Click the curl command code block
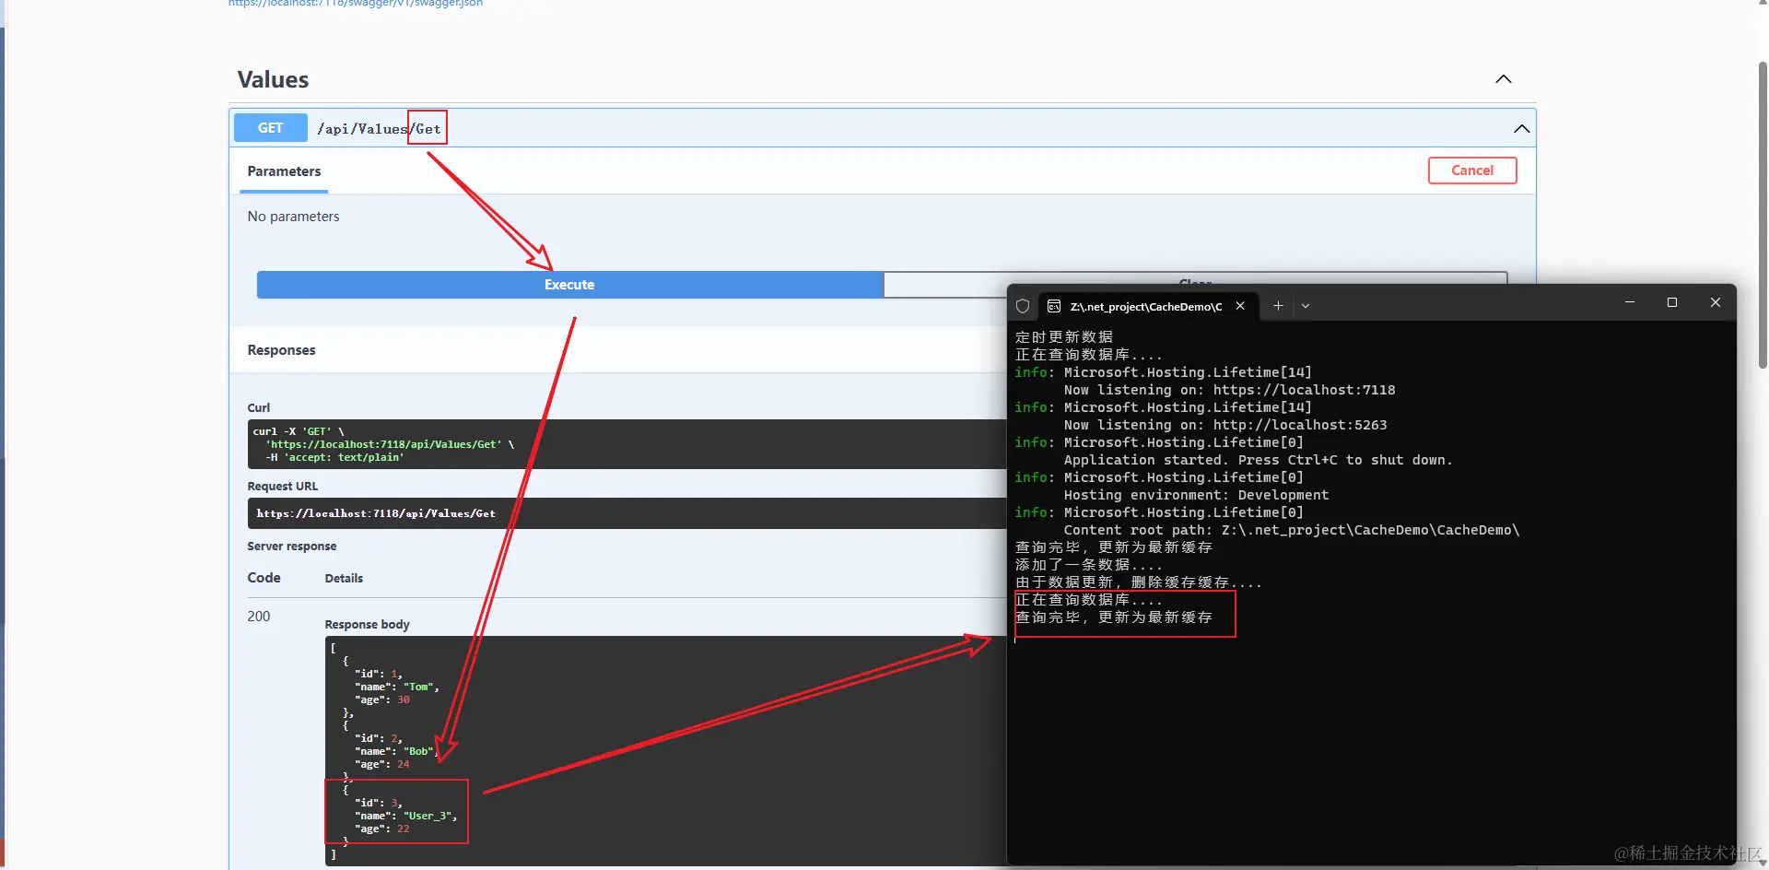Screen dimensions: 1769x870 coord(627,444)
